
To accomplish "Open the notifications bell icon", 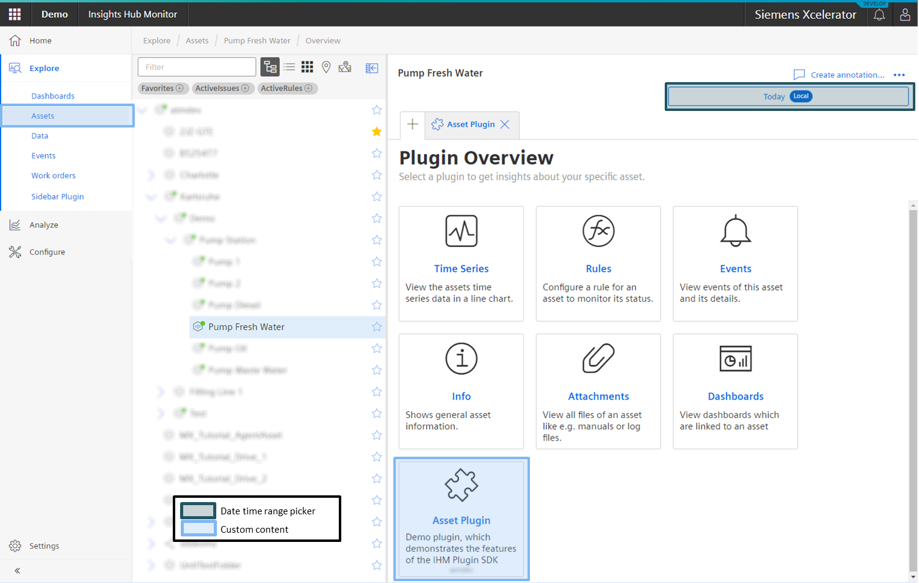I will tap(879, 15).
